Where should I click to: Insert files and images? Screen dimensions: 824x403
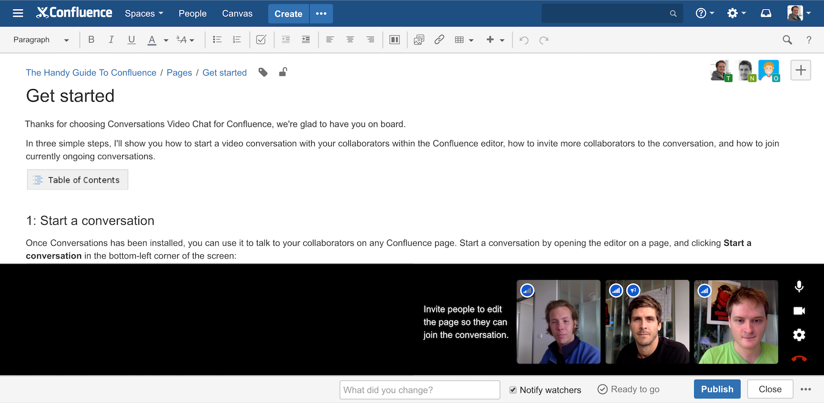point(419,40)
